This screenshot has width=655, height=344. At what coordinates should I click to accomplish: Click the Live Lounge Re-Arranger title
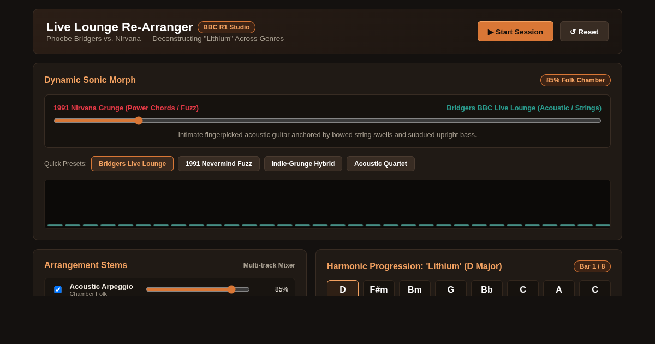(x=120, y=27)
